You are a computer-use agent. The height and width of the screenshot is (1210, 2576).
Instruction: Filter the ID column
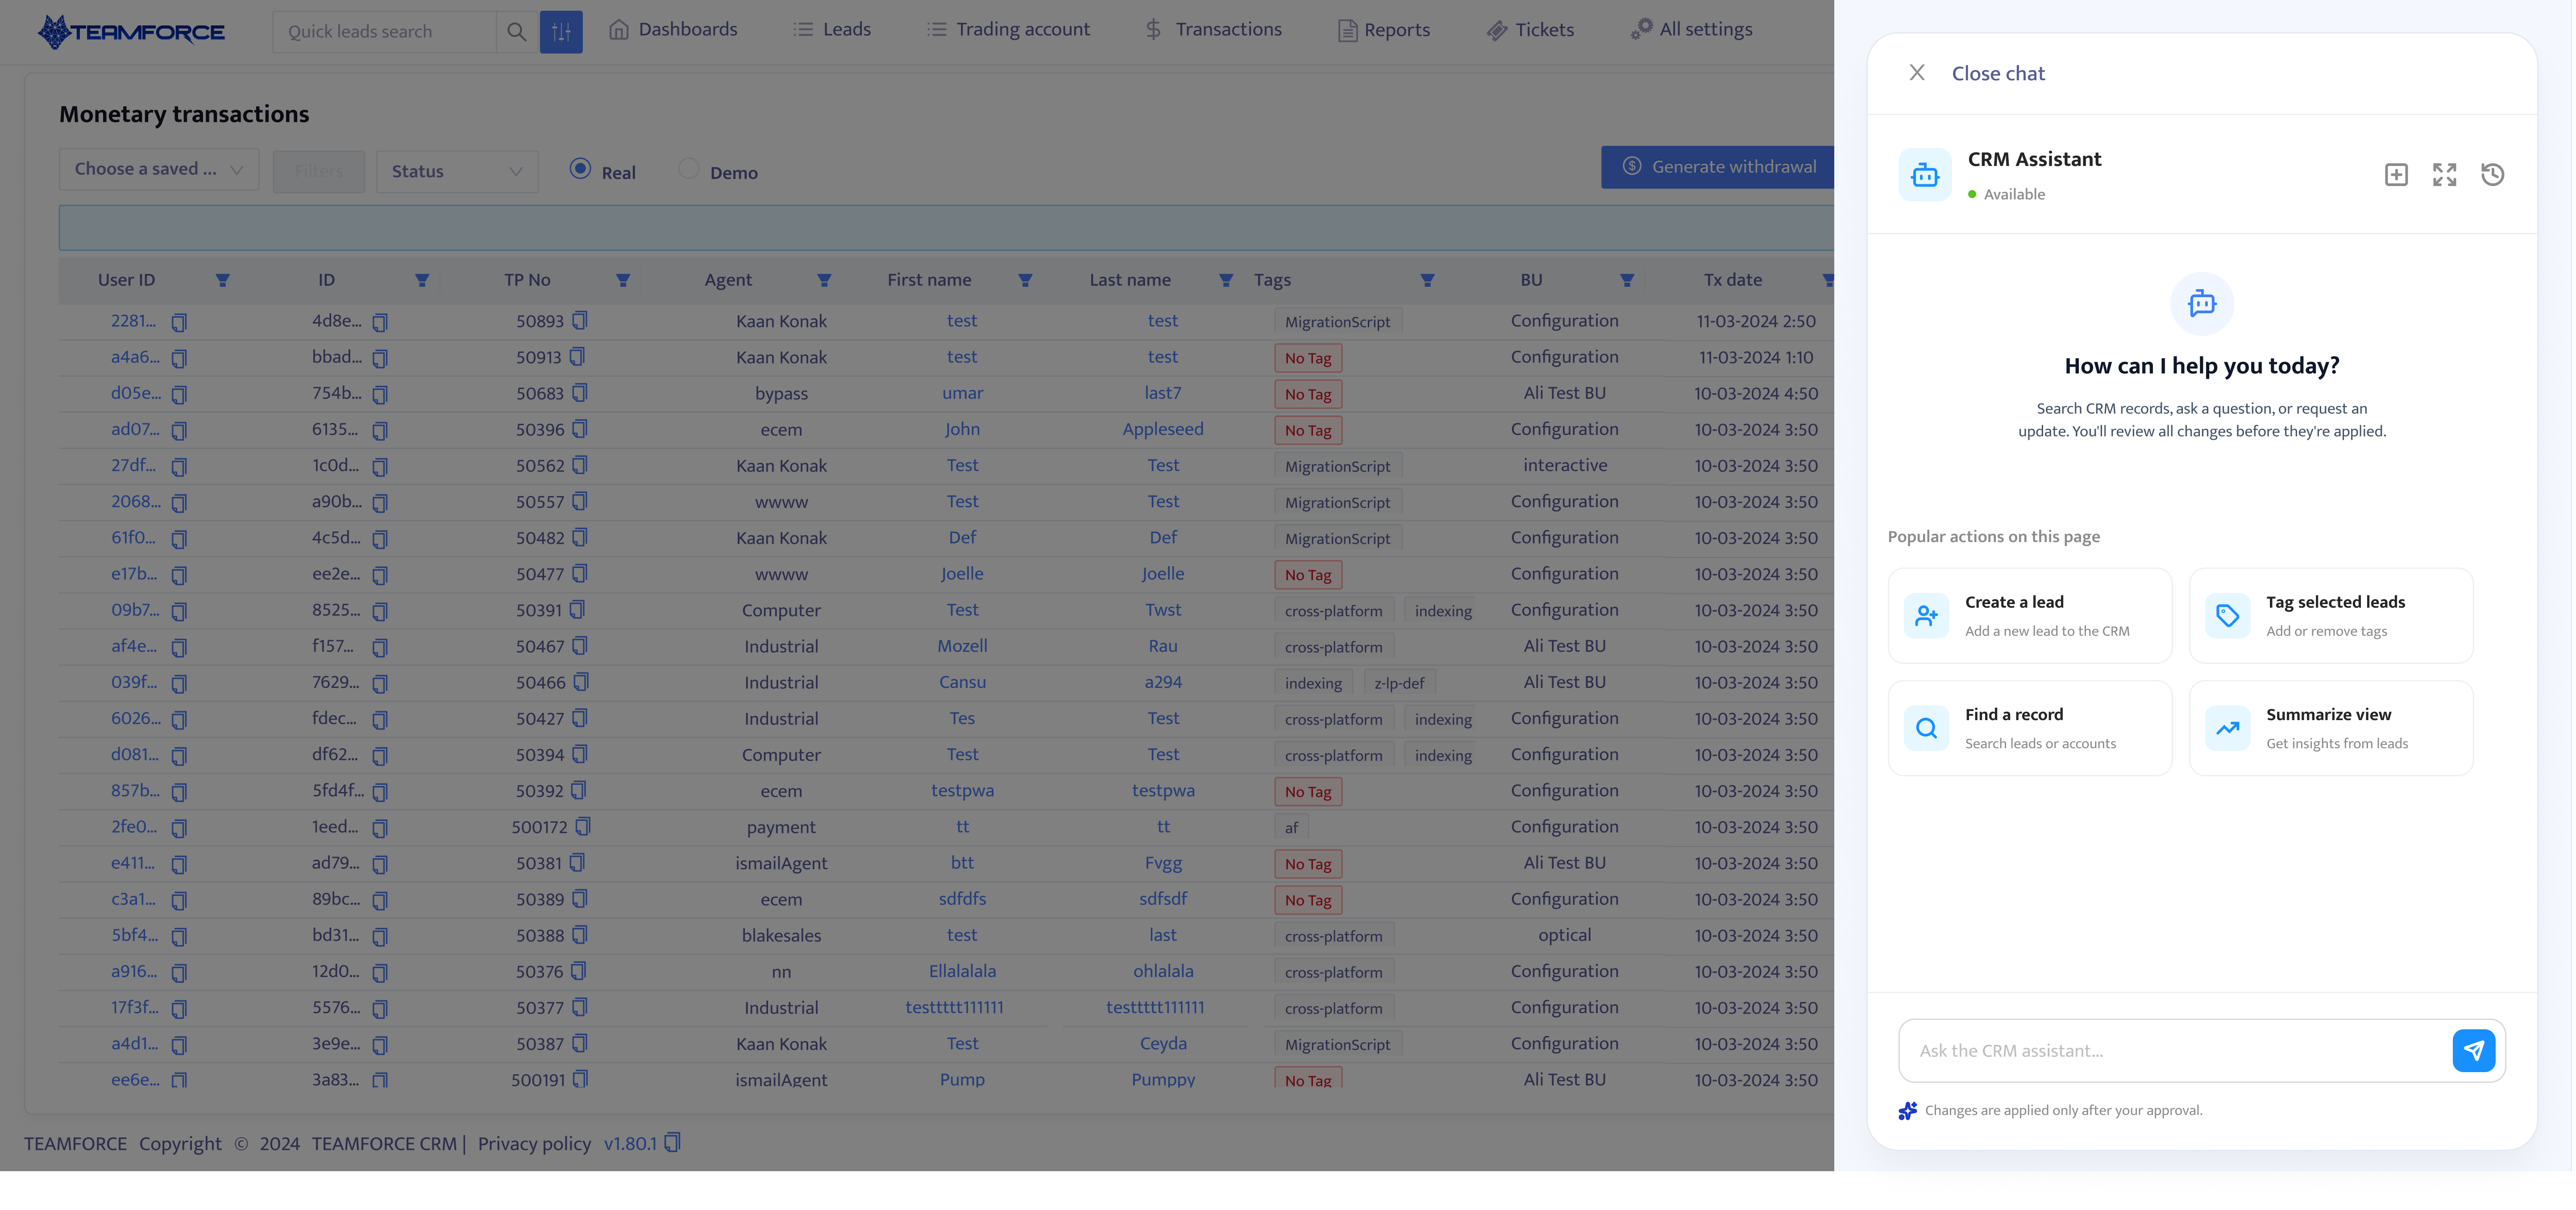(422, 281)
